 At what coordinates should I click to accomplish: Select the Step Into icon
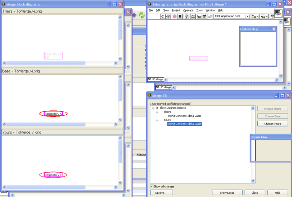coord(199,16)
